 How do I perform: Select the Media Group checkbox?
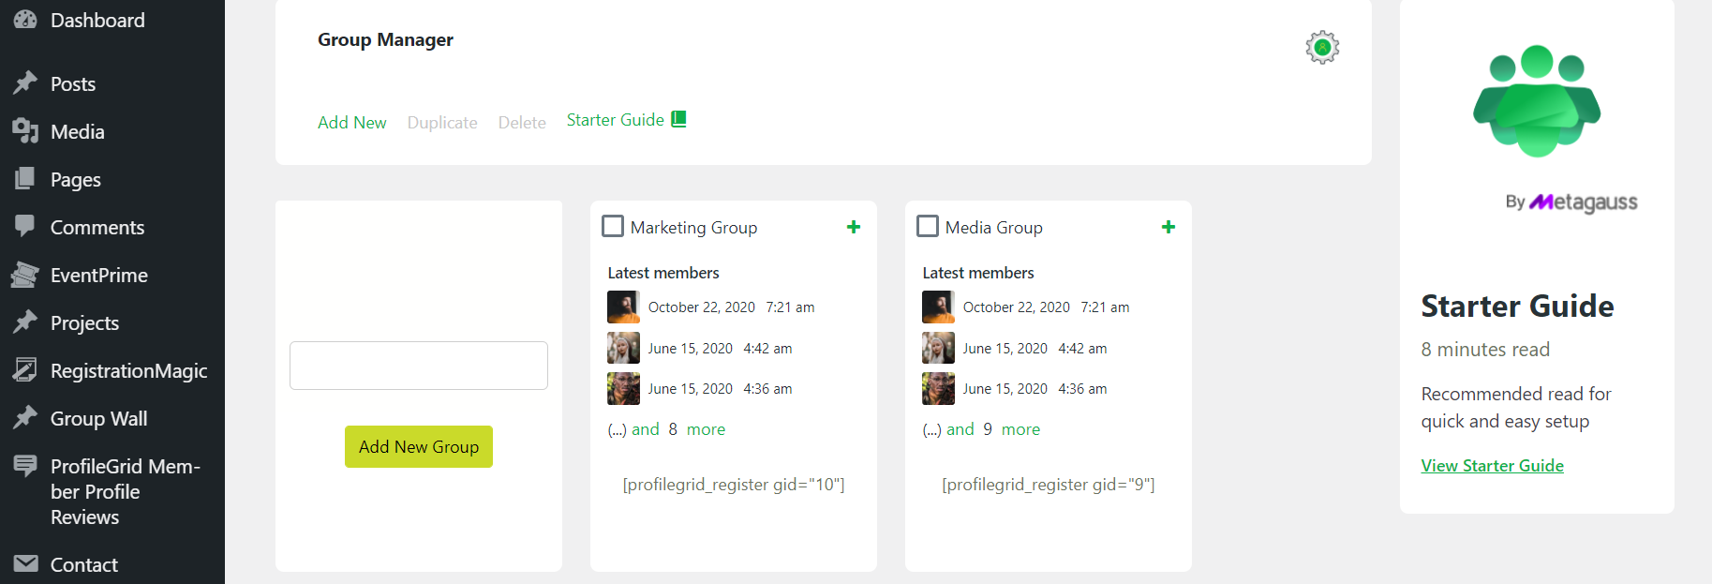[928, 227]
